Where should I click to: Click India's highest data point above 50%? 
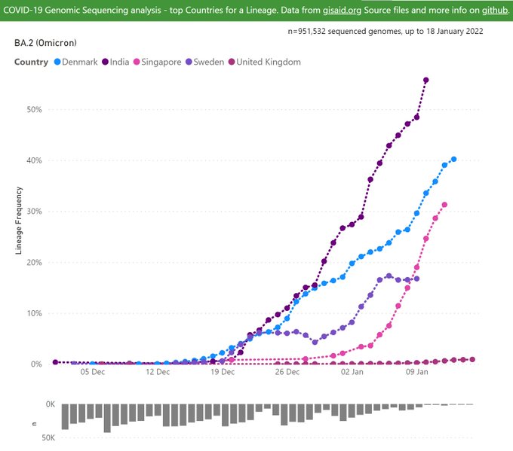426,80
